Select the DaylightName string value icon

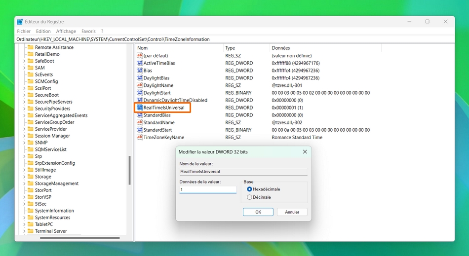[140, 85]
